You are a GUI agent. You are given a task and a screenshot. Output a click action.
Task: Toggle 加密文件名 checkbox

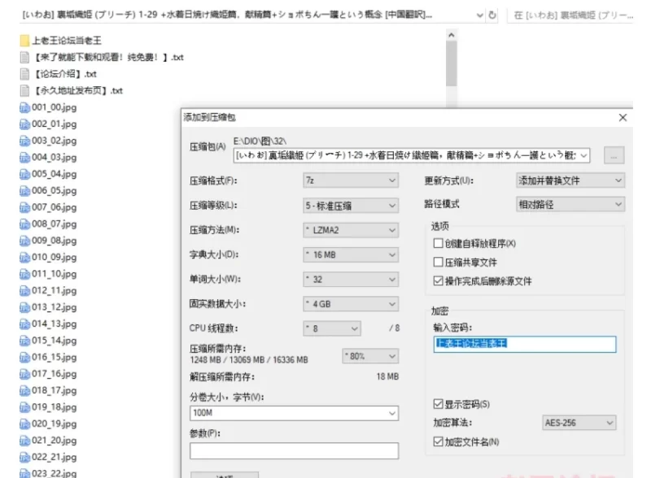click(x=438, y=441)
